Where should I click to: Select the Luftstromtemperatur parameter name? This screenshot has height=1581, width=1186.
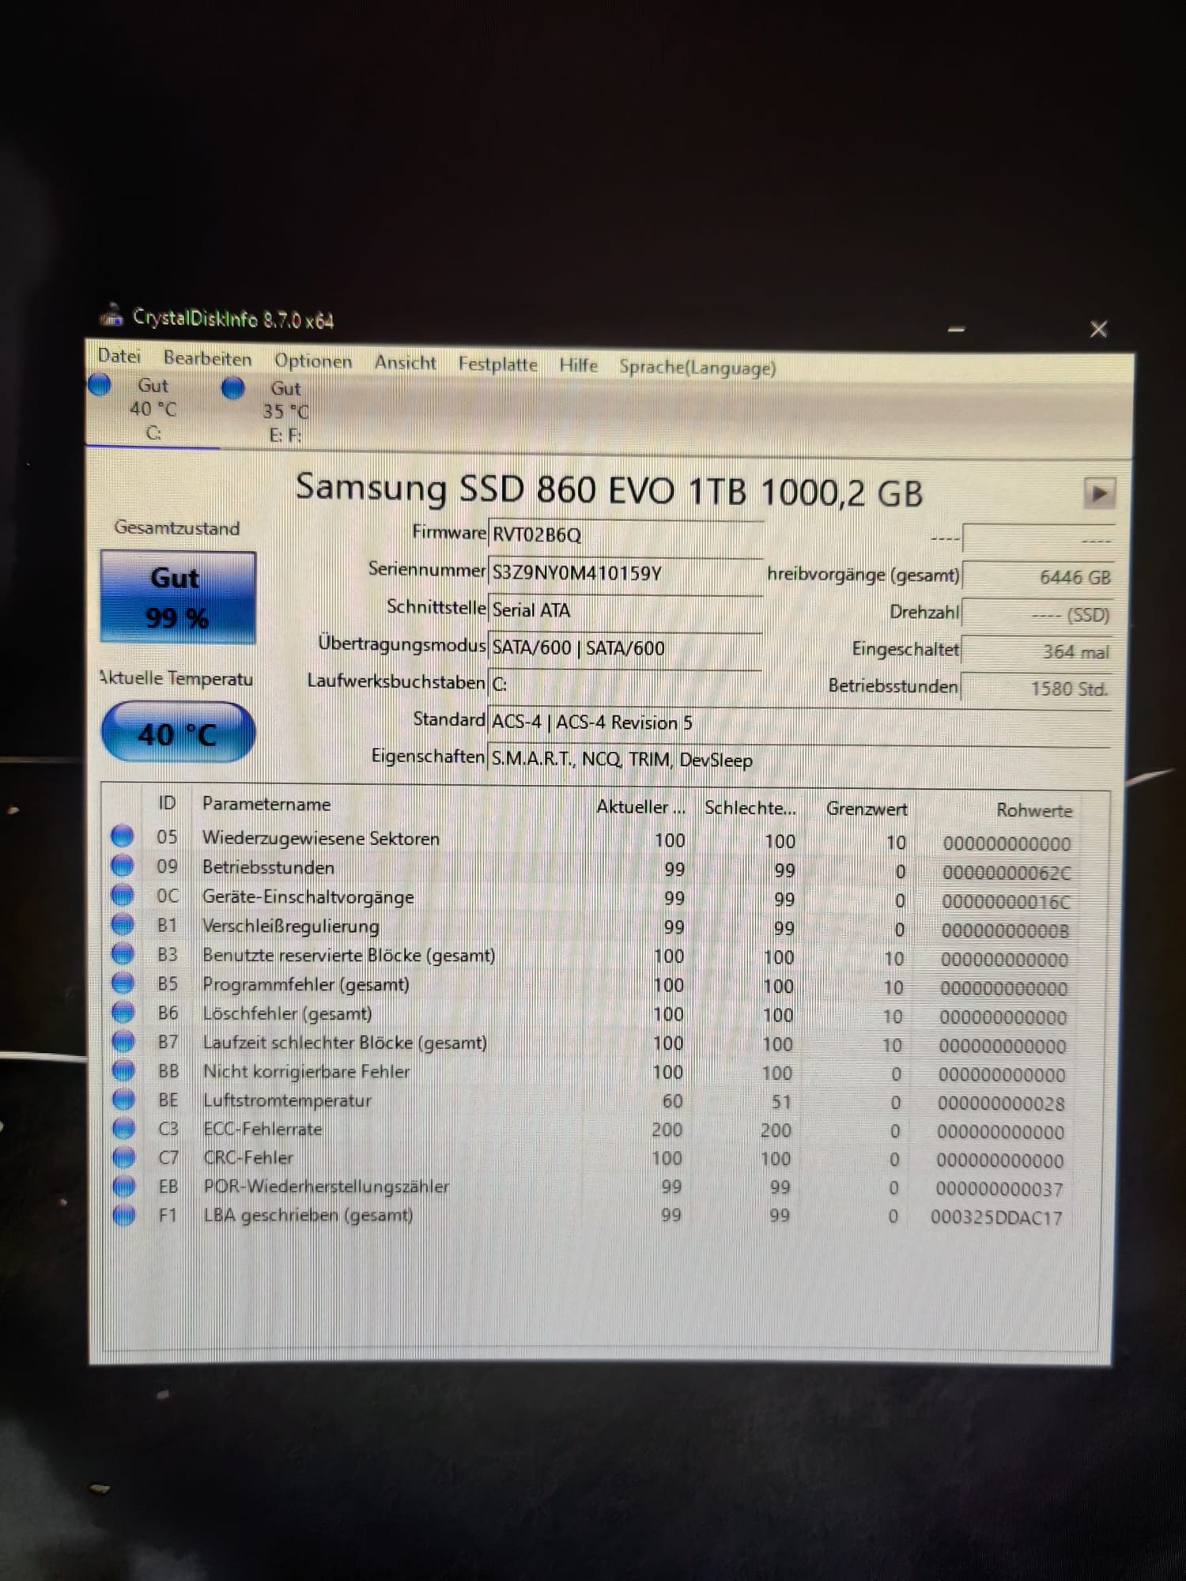287,1100
